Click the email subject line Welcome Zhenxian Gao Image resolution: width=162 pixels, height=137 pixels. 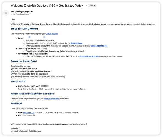point(47,5)
